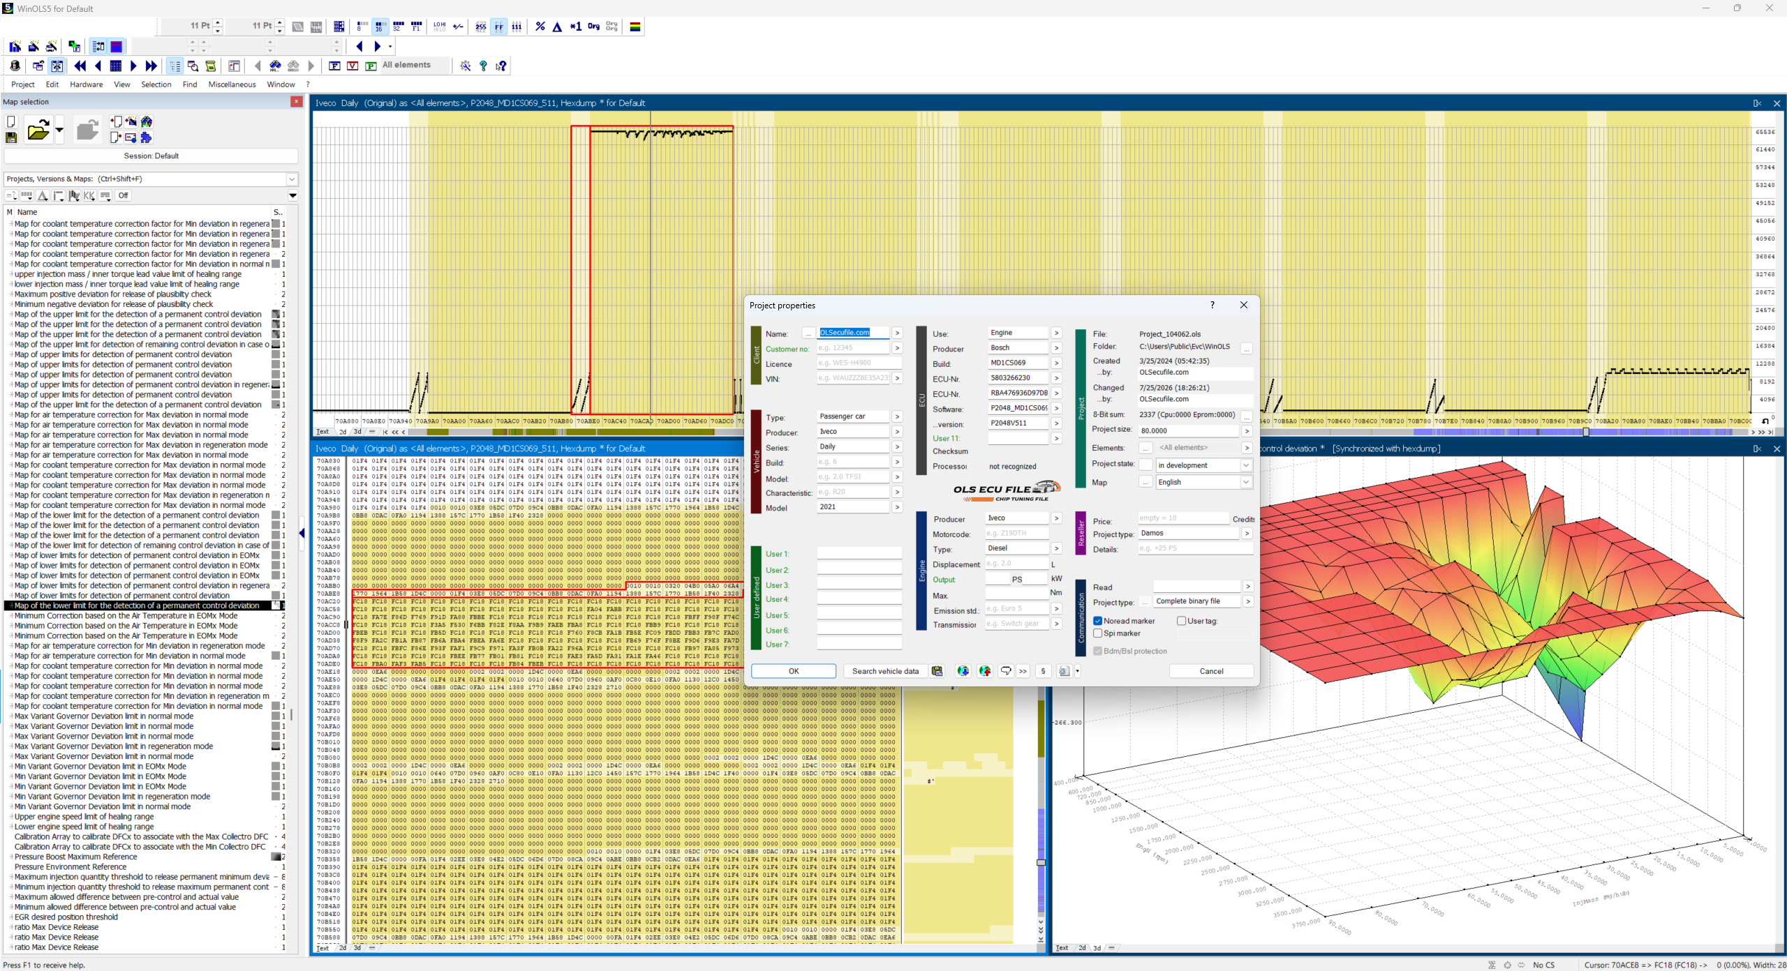Select the Org original values icon
The width and height of the screenshot is (1787, 971).
pos(593,27)
